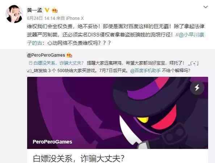The height and width of the screenshot is (163, 215).
Task: Click the 6月24日 14:14 timestamp
Action: tap(41, 18)
